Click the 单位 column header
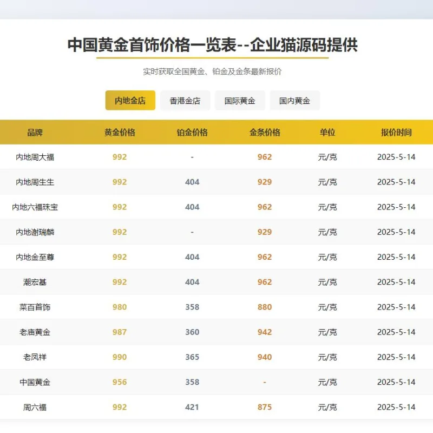 tap(327, 132)
